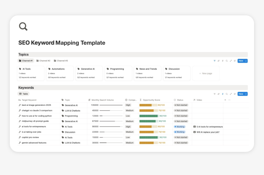
Task: Open filter for Topics database
Action: tap(214, 61)
